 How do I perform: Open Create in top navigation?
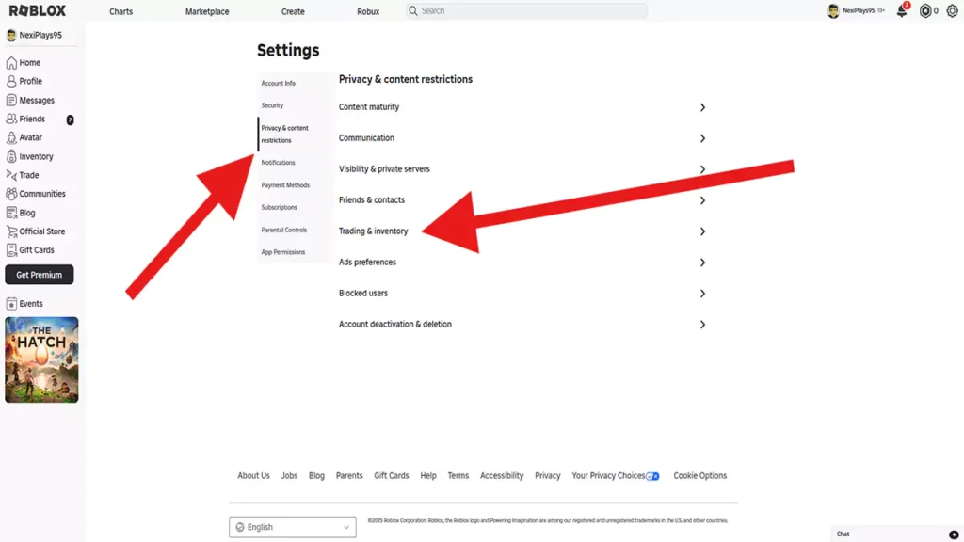(293, 11)
